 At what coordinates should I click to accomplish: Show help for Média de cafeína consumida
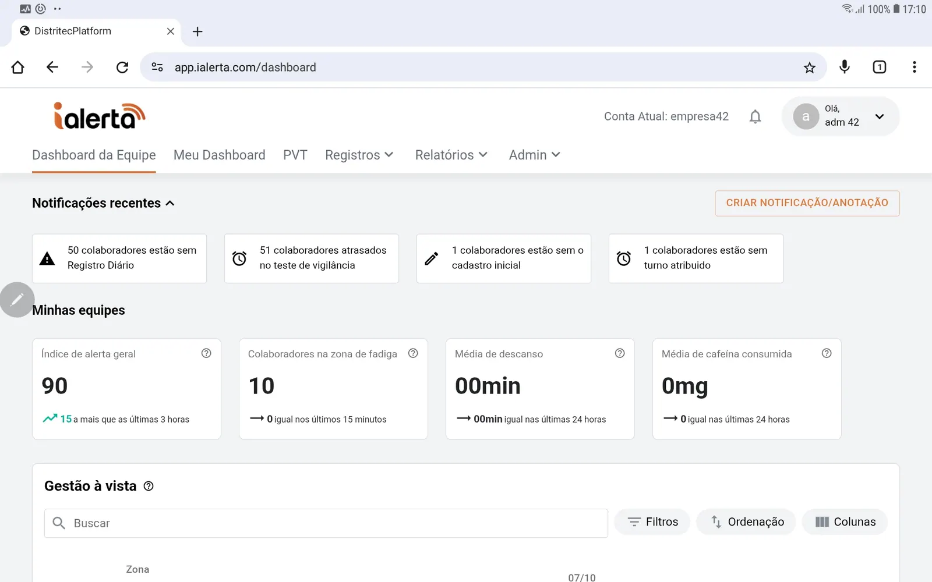pyautogui.click(x=827, y=353)
